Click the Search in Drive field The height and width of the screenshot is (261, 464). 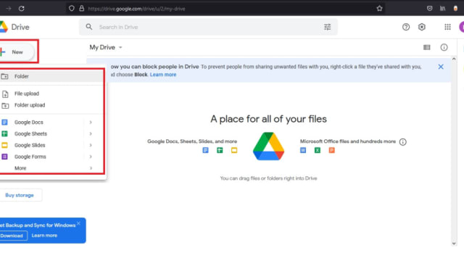coord(208,27)
